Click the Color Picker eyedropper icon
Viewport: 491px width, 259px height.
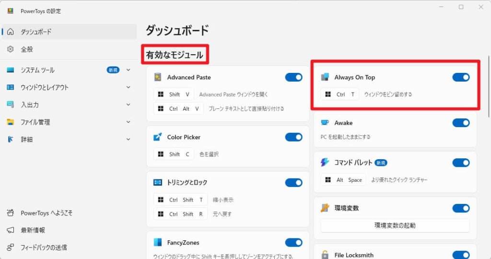pyautogui.click(x=157, y=137)
